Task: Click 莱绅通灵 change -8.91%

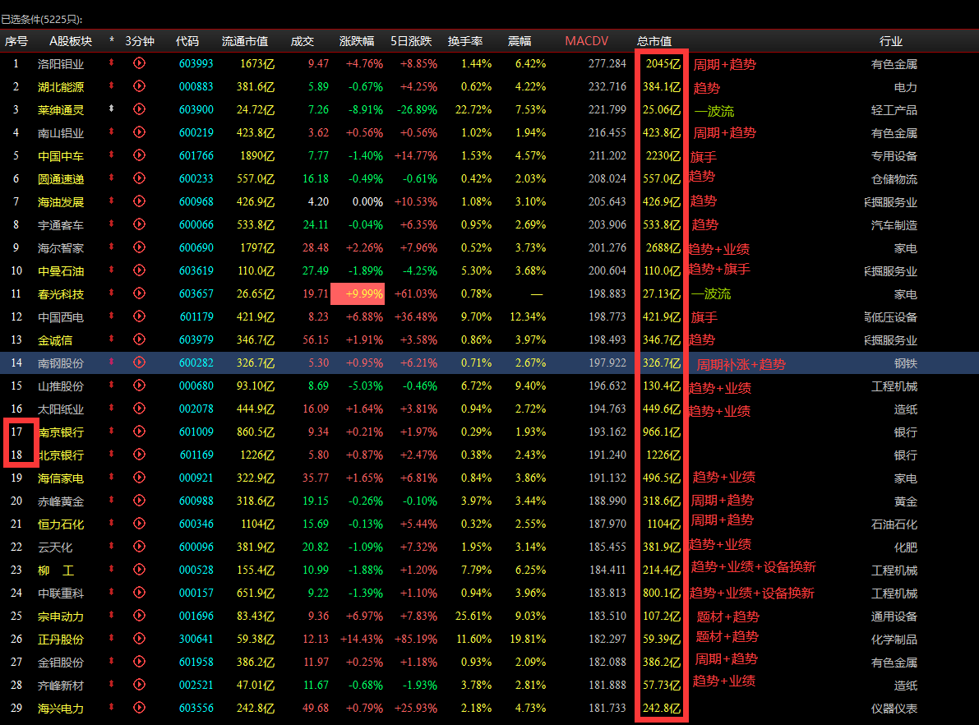Action: coord(364,109)
